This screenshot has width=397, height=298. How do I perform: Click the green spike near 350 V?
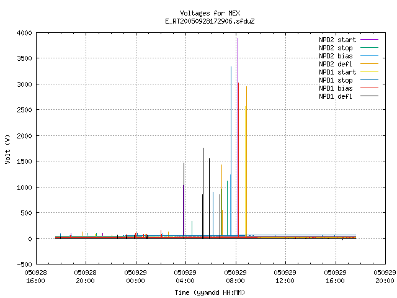click(x=192, y=228)
